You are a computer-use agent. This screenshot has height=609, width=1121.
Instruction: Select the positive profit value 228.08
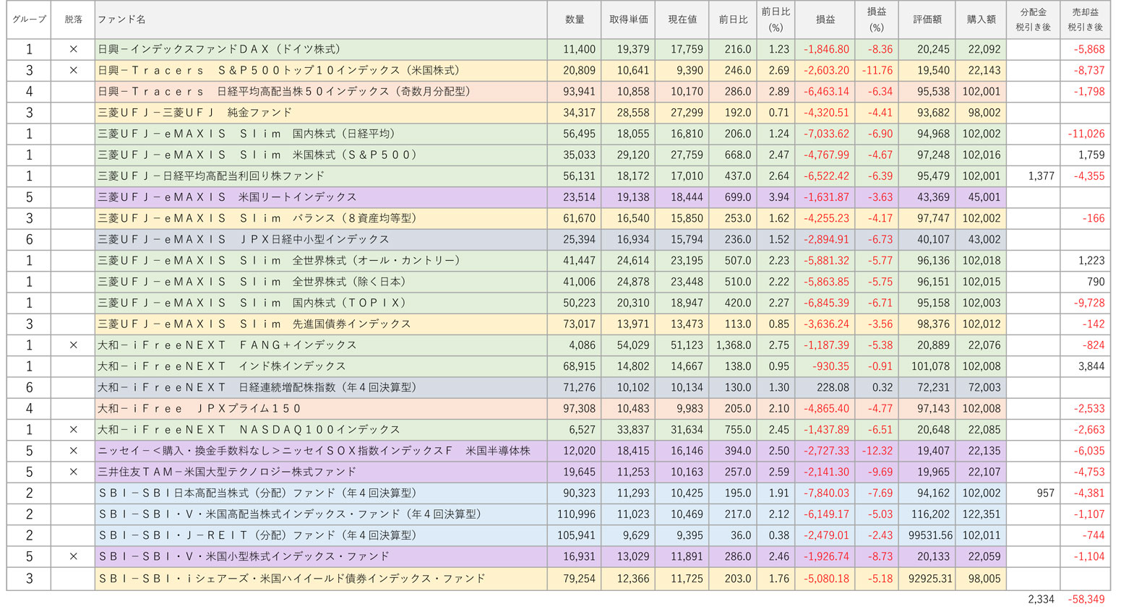point(833,387)
